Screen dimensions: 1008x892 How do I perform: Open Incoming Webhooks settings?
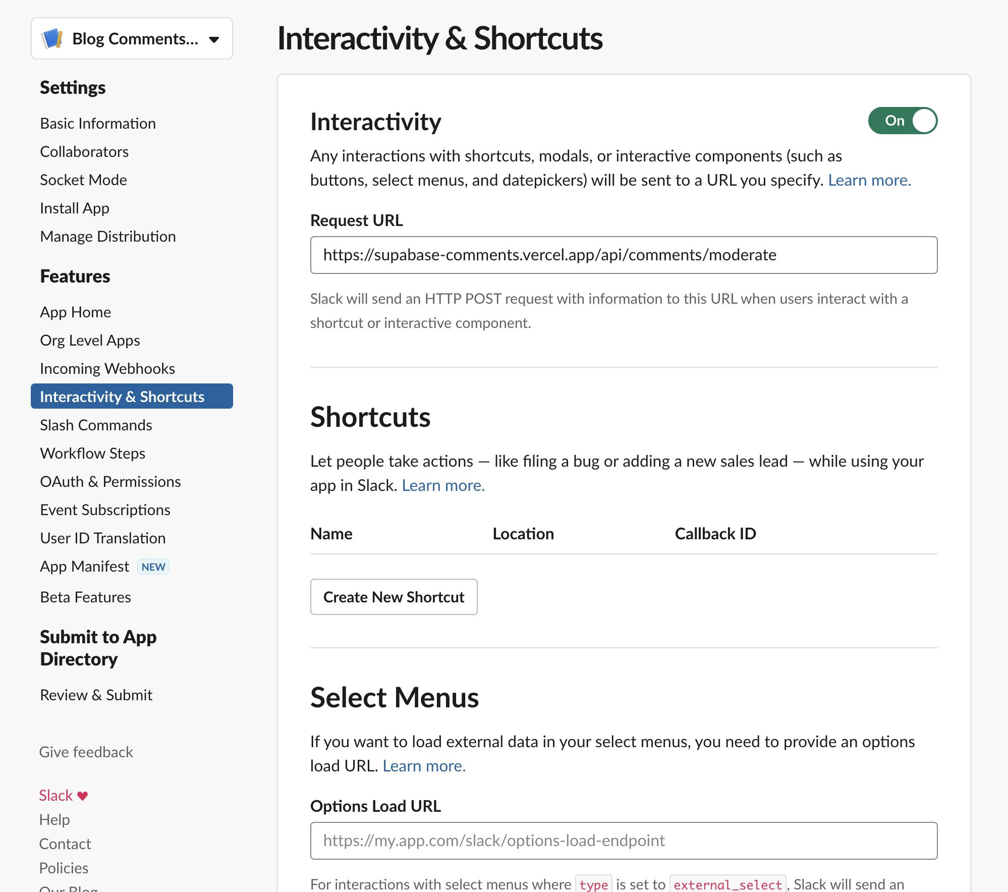click(x=107, y=368)
